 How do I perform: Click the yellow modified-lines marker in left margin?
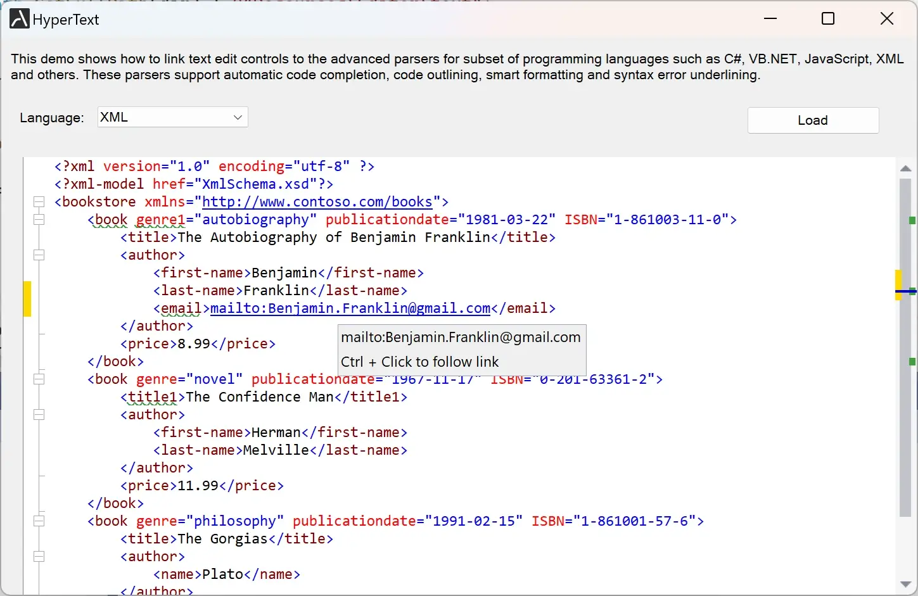(x=27, y=299)
